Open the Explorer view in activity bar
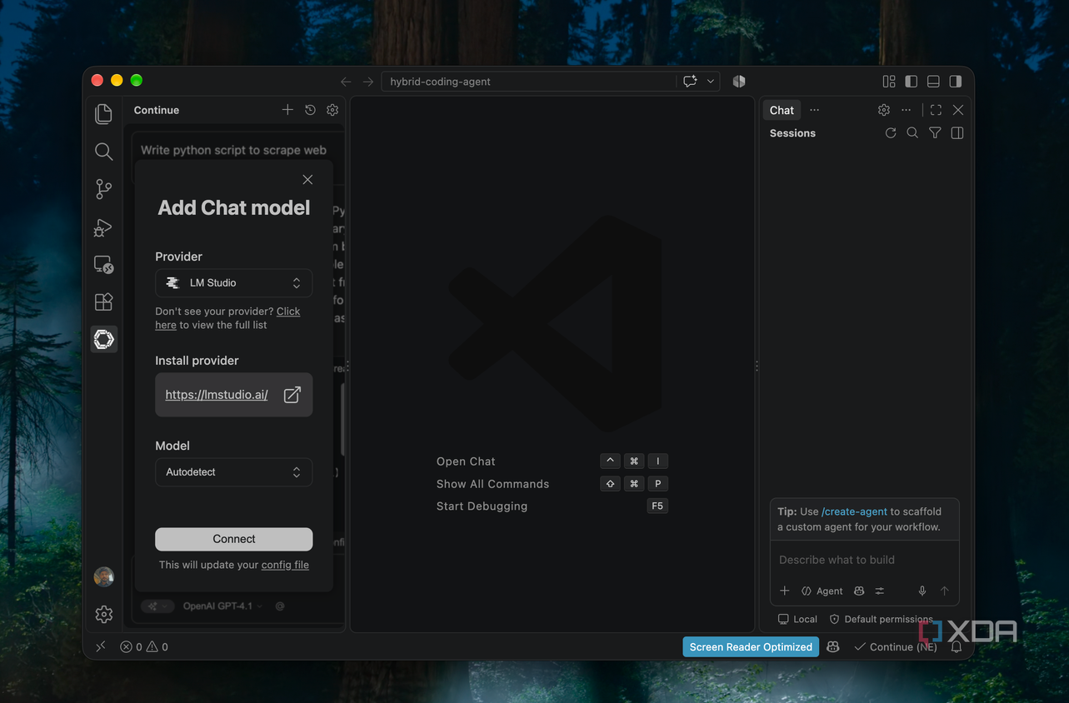Image resolution: width=1069 pixels, height=703 pixels. (103, 113)
